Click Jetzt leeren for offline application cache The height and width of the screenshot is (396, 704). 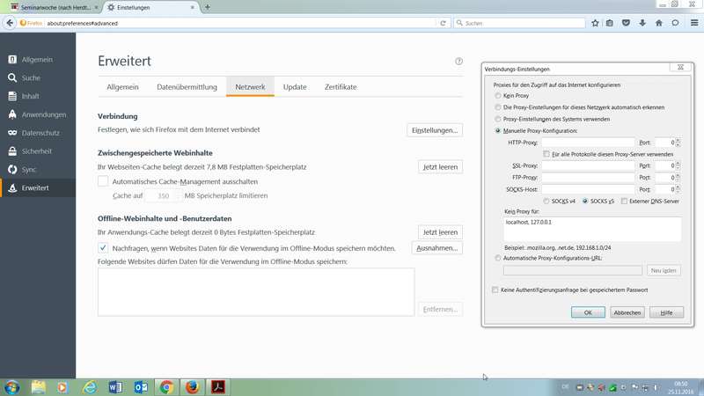440,232
